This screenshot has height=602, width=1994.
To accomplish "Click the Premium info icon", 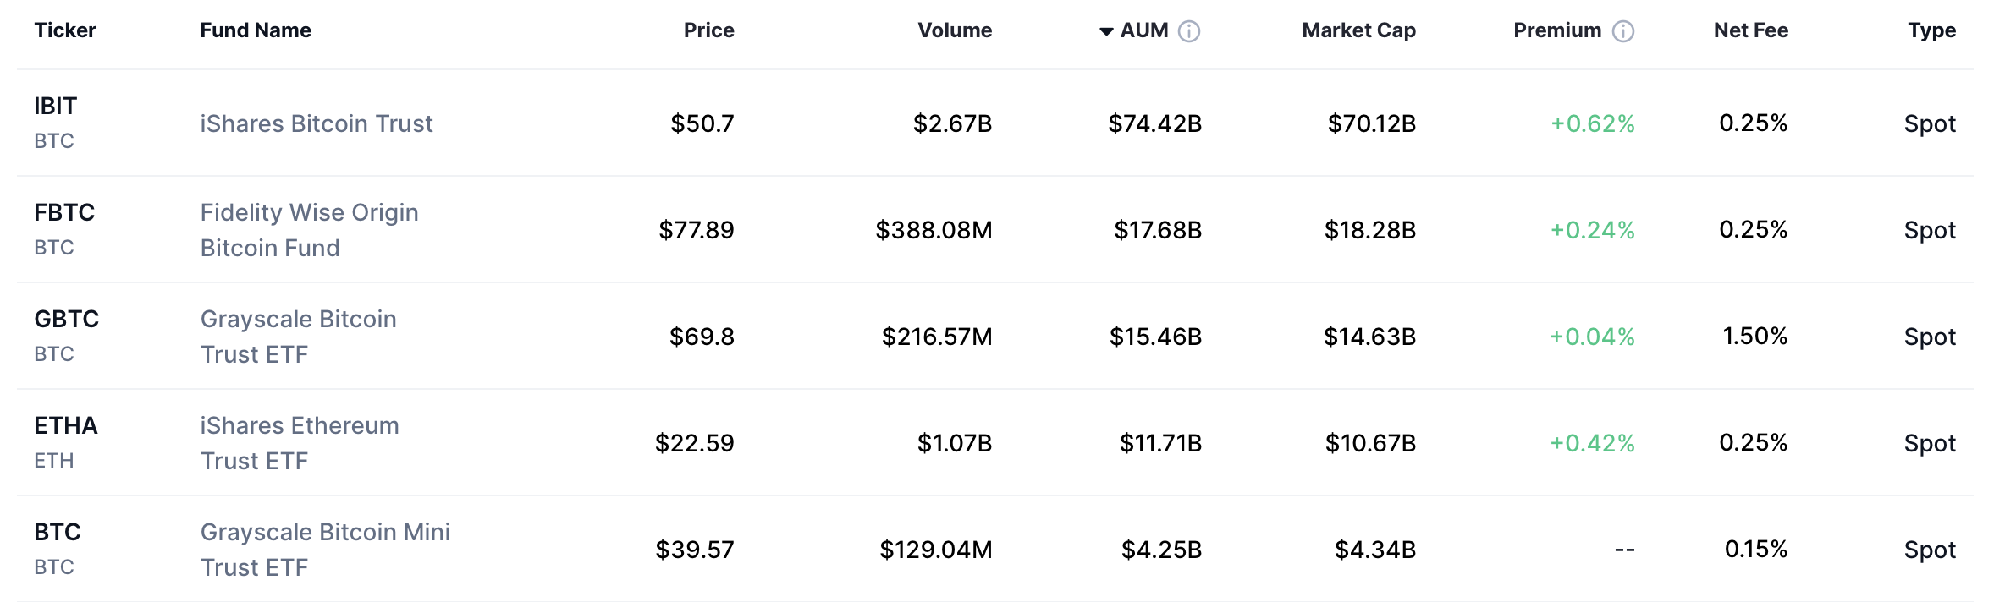I will pyautogui.click(x=1622, y=31).
